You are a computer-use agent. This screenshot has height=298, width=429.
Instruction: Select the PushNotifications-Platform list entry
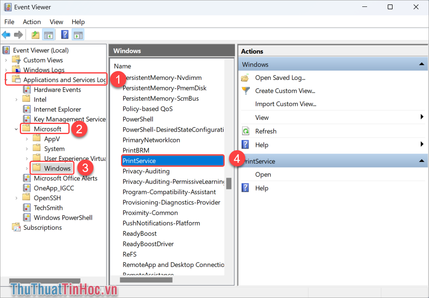pyautogui.click(x=161, y=223)
